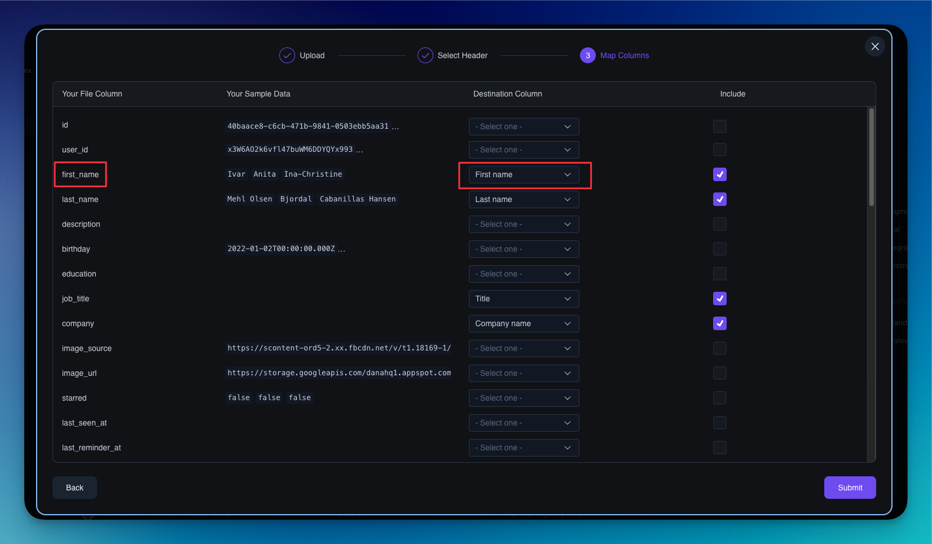Enable the Include checkbox for image_url
932x544 pixels.
click(720, 373)
